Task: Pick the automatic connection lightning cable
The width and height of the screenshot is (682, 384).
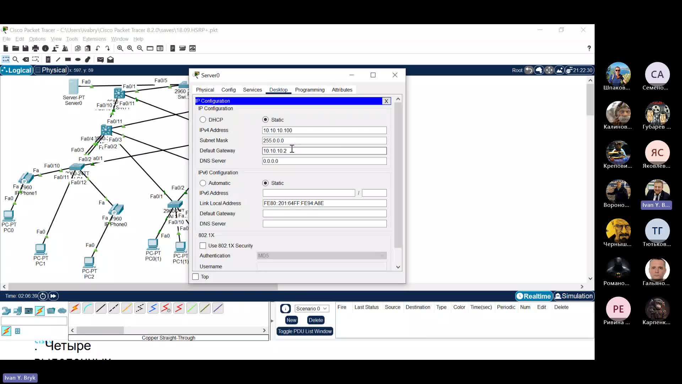Action: point(75,308)
